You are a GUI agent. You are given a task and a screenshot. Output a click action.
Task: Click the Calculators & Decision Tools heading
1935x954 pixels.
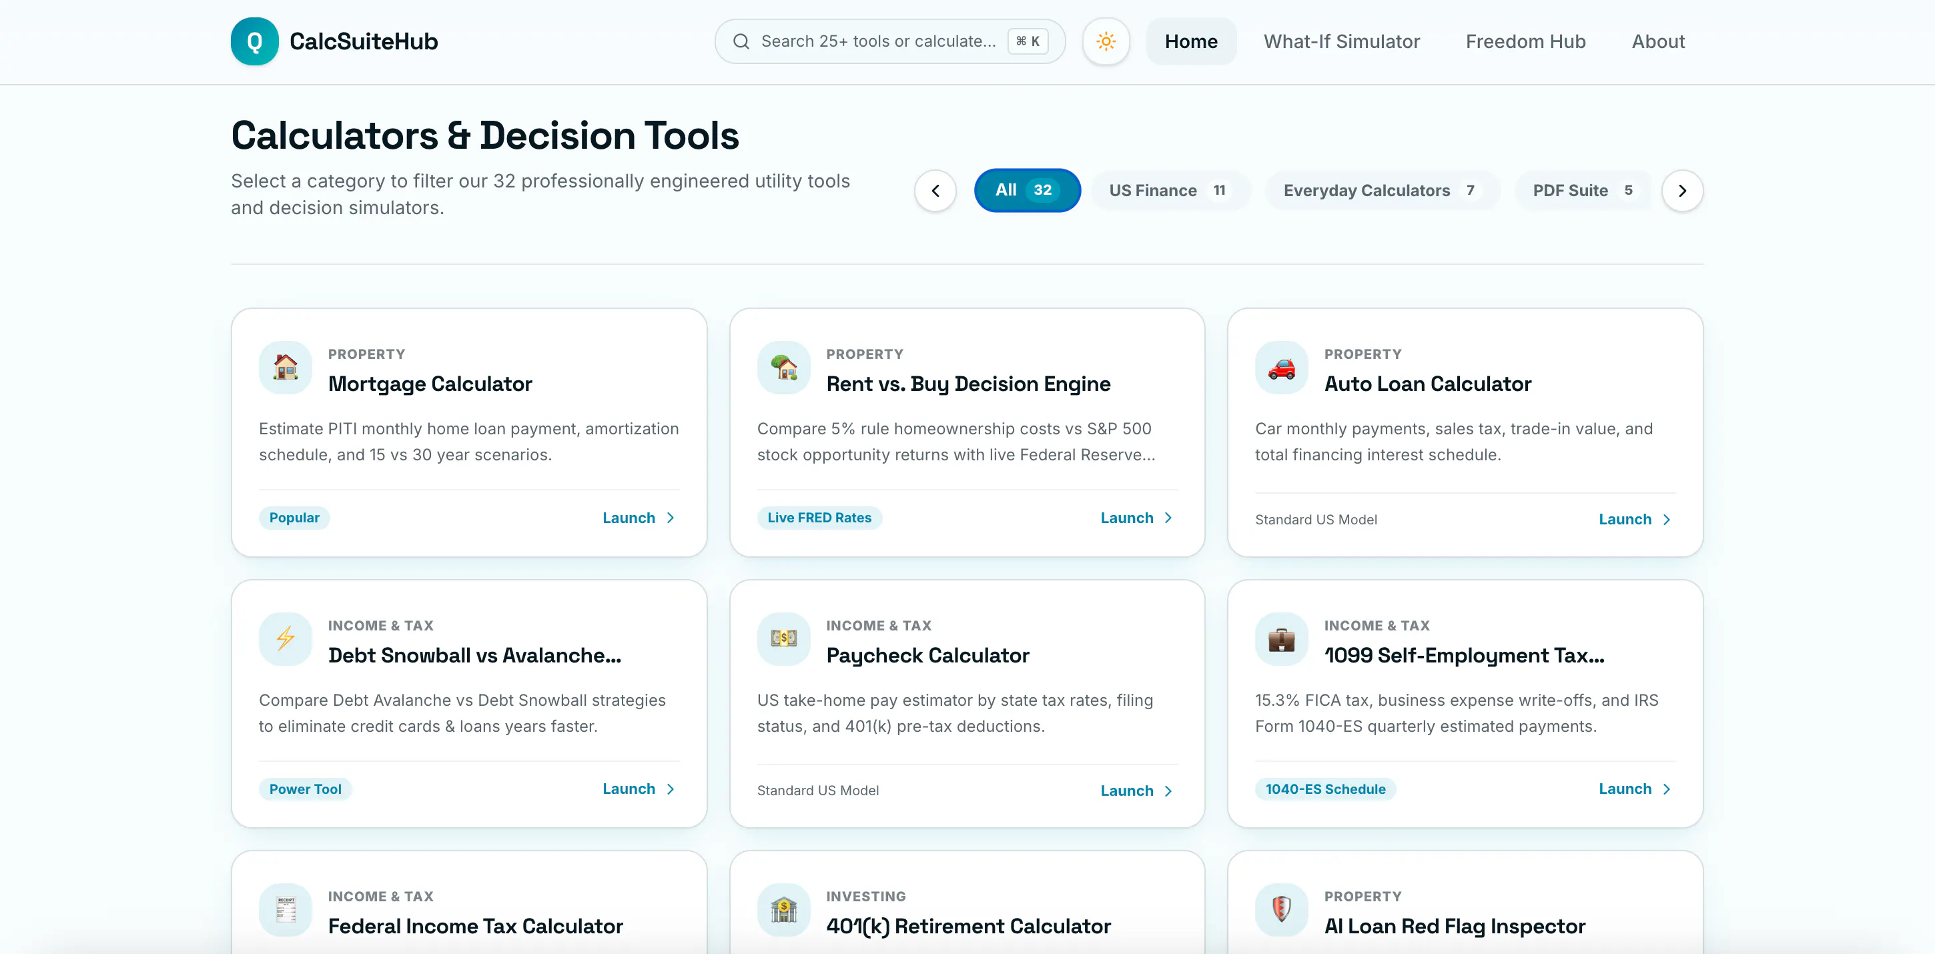[484, 136]
